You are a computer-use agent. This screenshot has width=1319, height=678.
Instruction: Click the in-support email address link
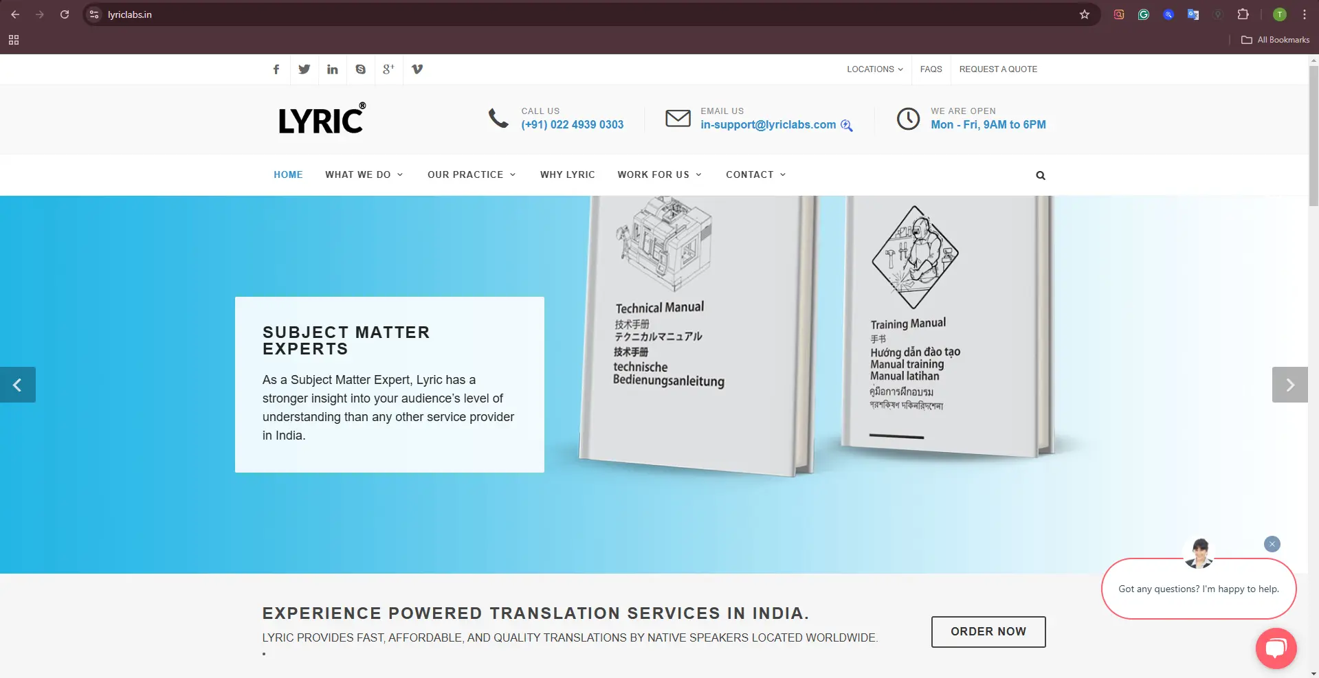[768, 125]
